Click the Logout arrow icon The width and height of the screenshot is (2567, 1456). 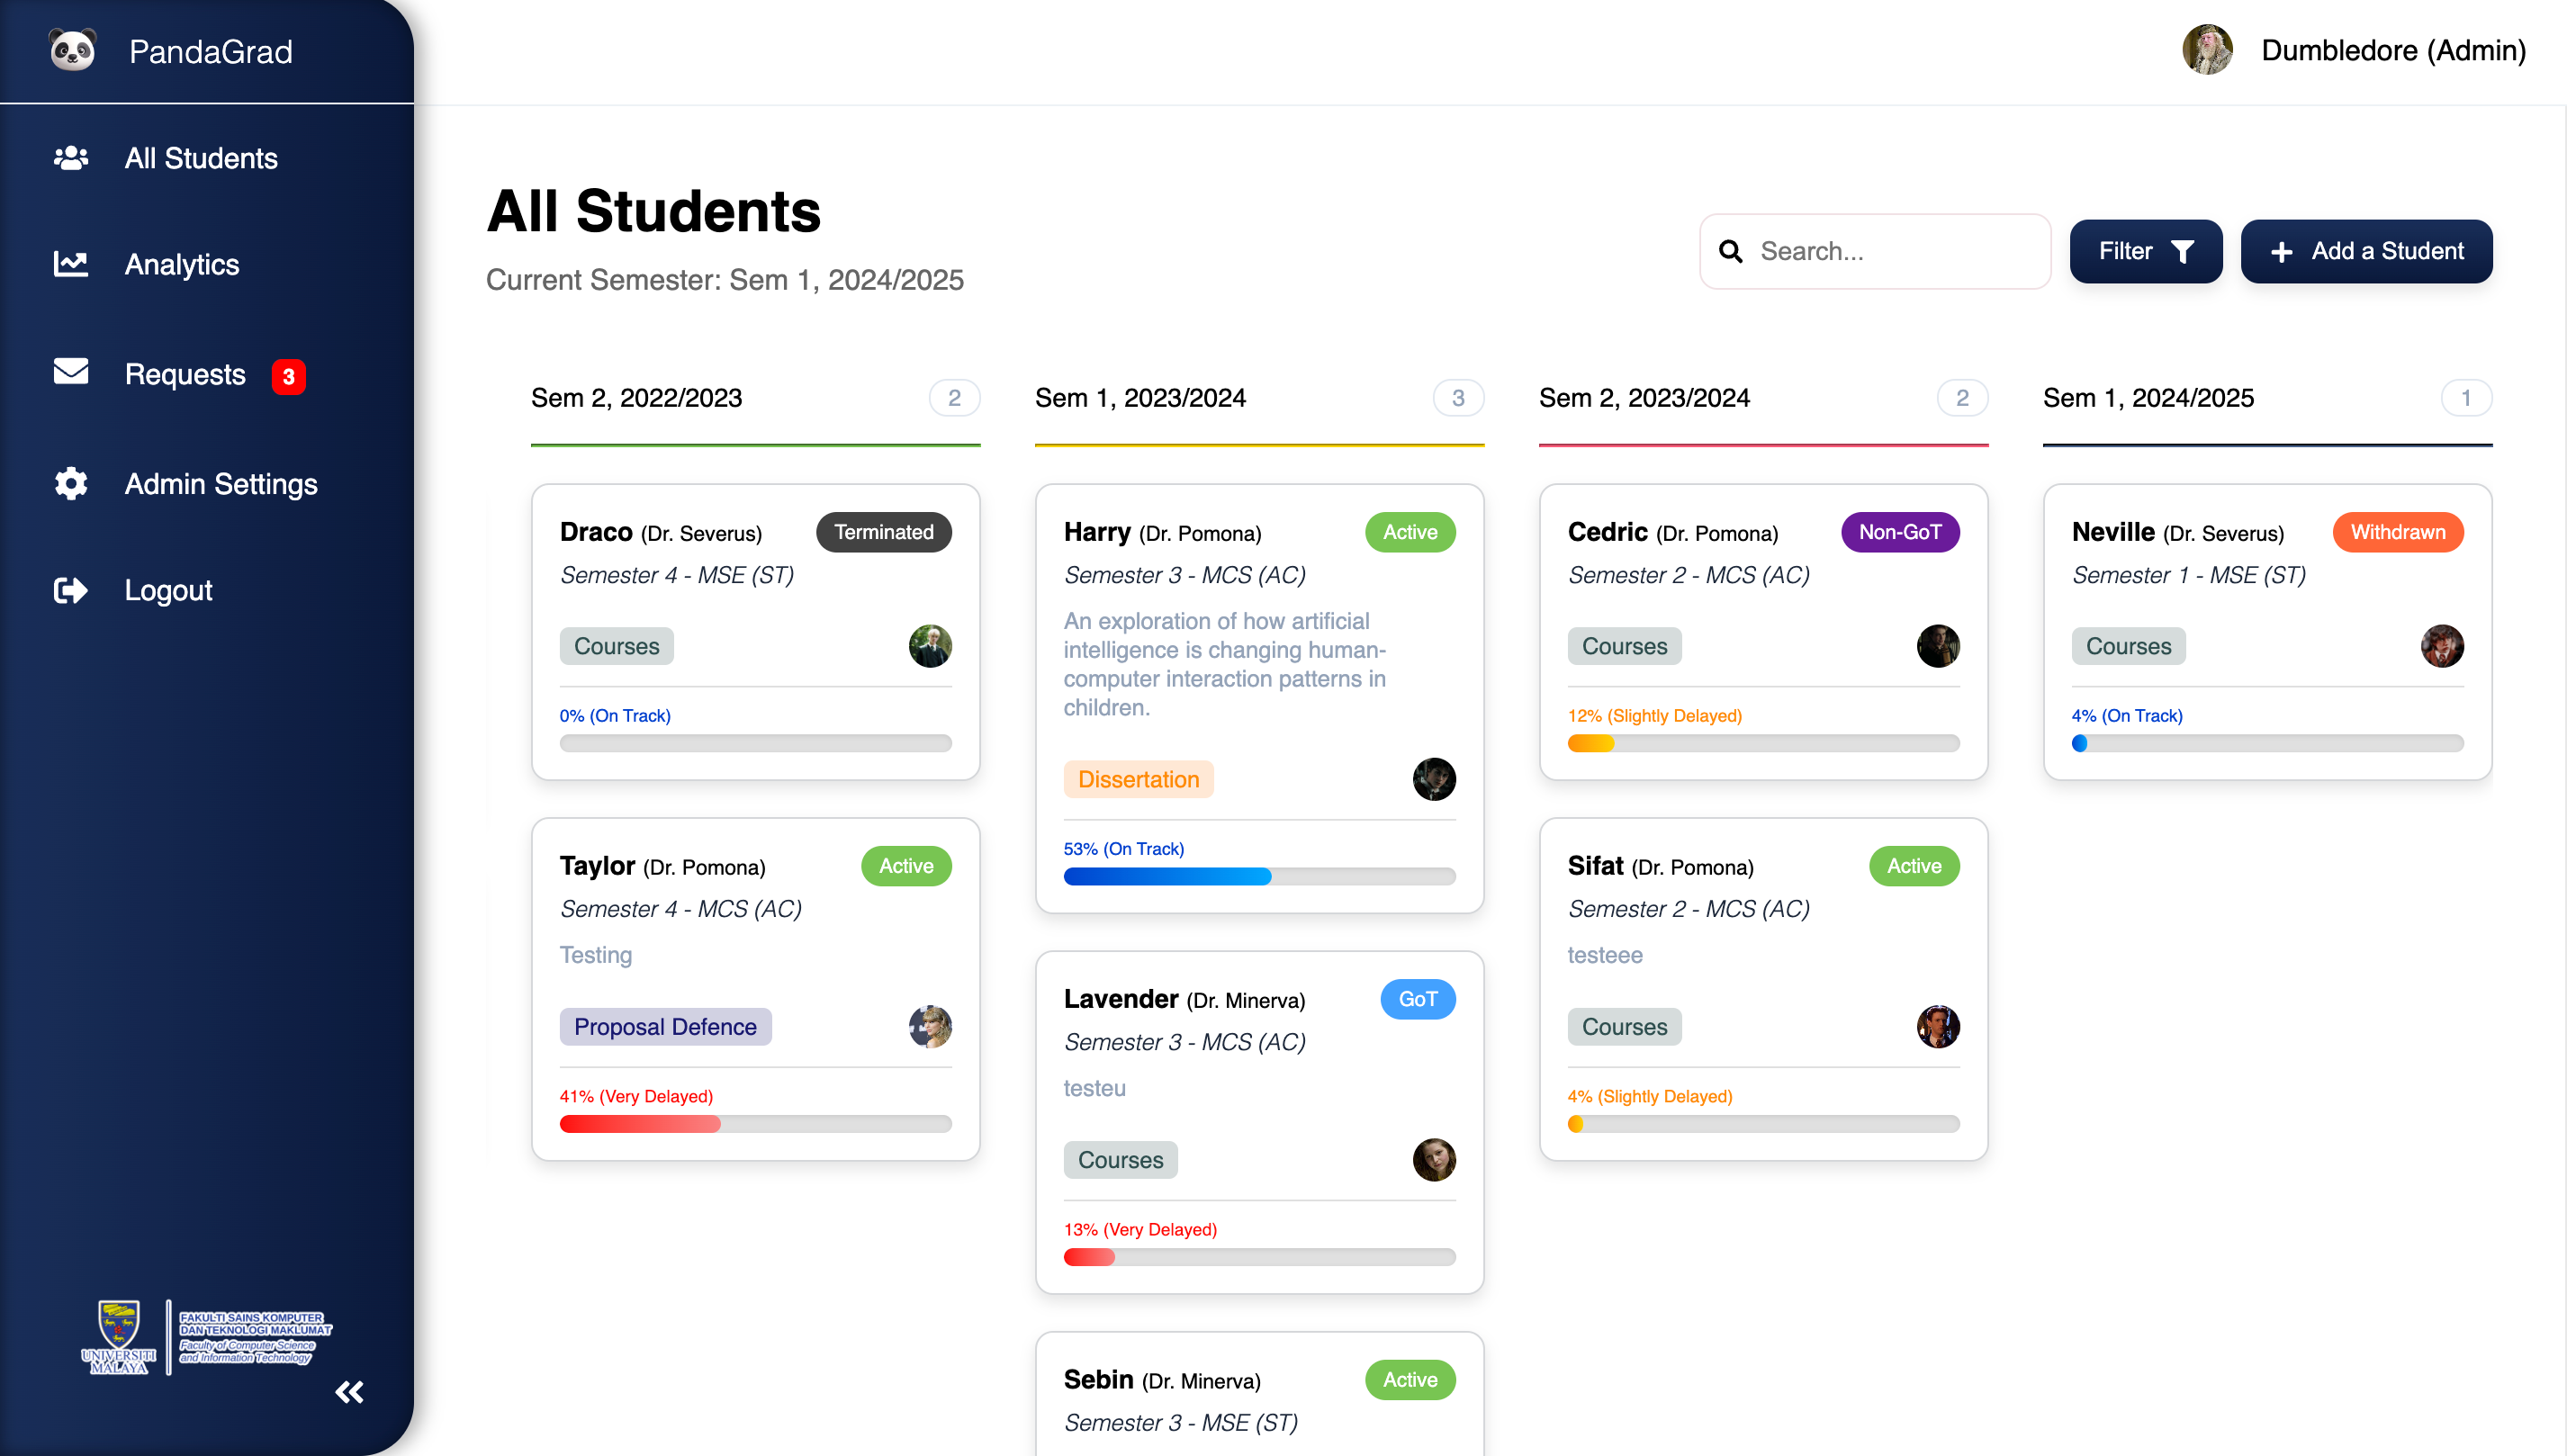[70, 590]
